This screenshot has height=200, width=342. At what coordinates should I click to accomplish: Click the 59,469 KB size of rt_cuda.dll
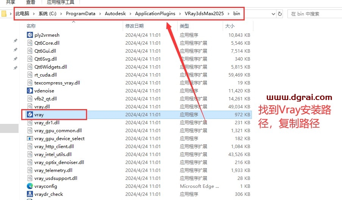(x=239, y=75)
